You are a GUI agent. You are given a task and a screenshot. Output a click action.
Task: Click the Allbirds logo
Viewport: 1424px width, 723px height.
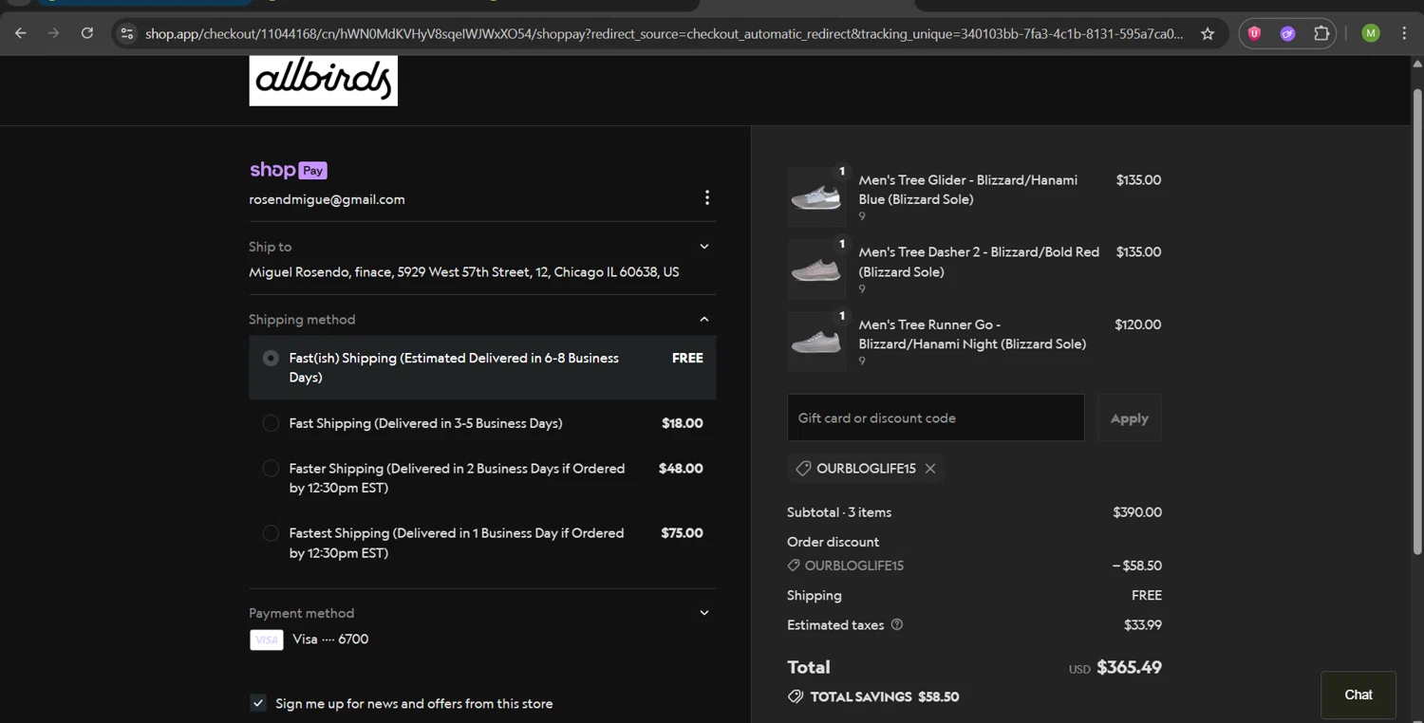324,80
